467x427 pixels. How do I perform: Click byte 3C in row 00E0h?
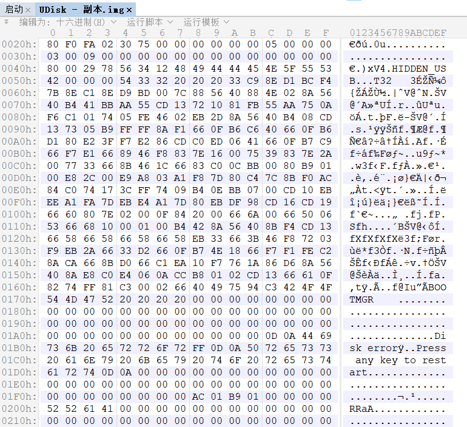click(x=126, y=190)
